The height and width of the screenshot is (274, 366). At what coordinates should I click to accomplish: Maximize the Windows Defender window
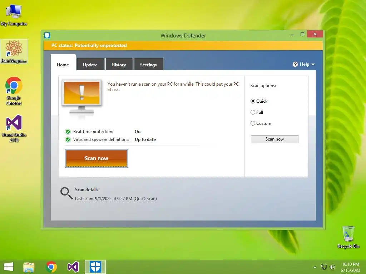point(302,34)
